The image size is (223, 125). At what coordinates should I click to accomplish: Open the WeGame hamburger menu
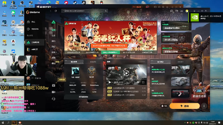194,11
